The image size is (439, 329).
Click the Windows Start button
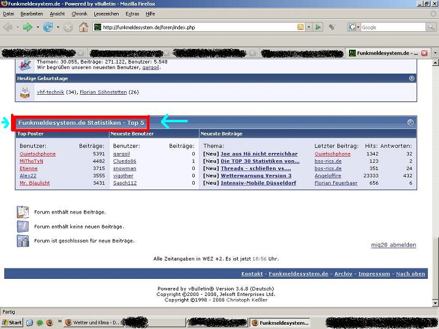[x=12, y=322]
